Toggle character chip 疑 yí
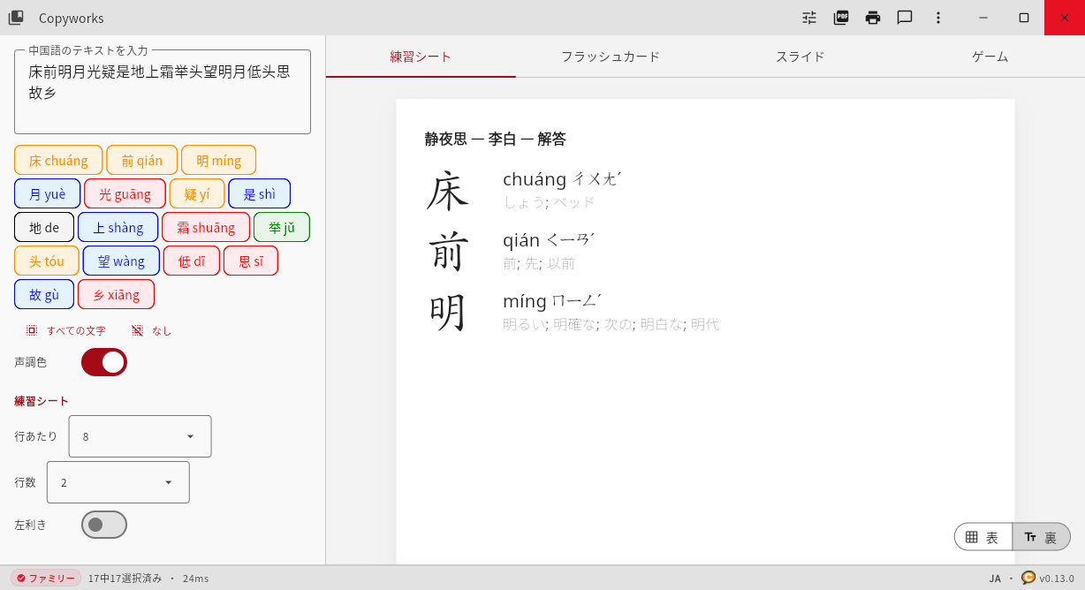 [197, 193]
